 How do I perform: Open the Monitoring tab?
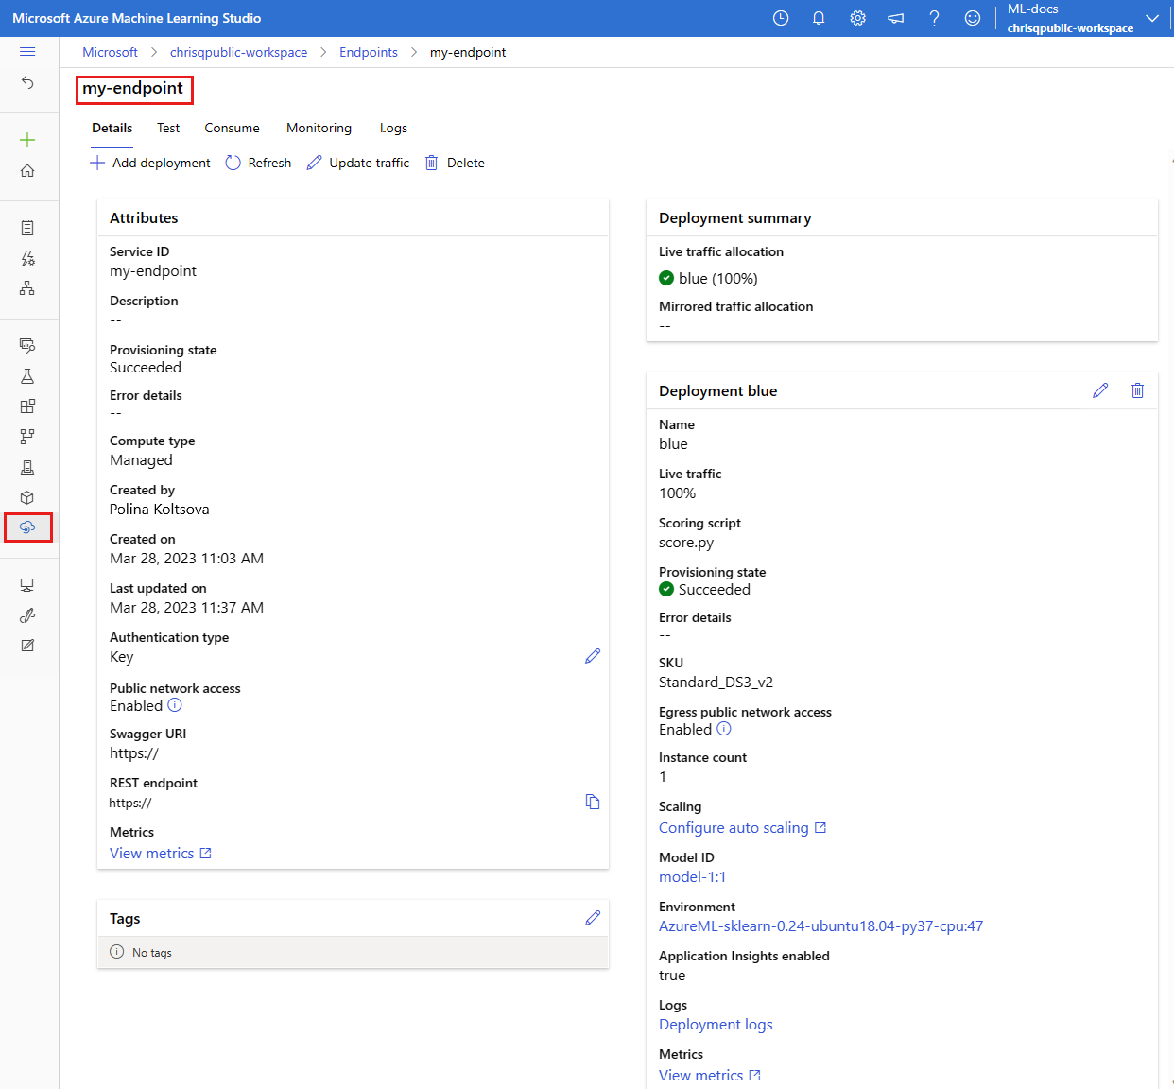pos(319,128)
